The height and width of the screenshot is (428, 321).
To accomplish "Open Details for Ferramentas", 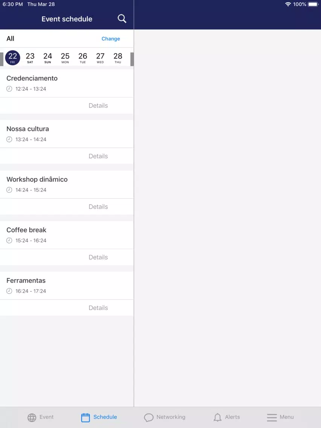I will 98,308.
